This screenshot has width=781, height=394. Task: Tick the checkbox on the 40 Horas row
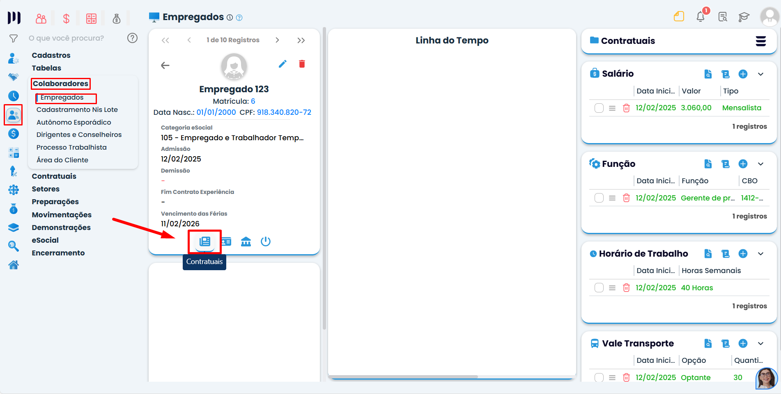click(599, 288)
